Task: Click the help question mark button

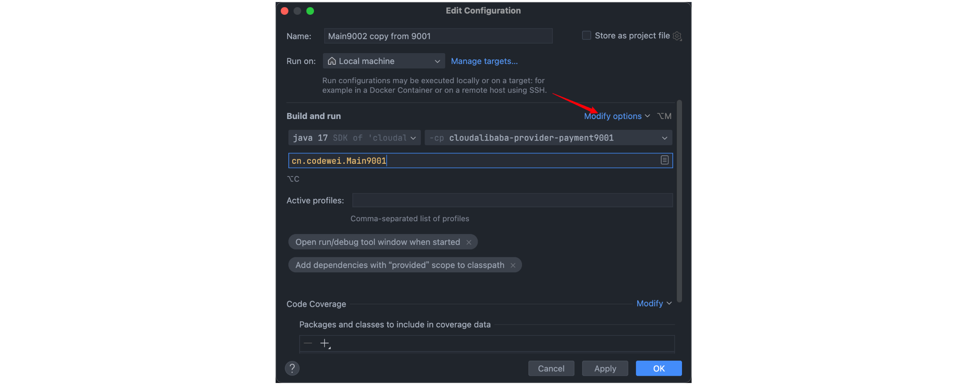Action: click(292, 368)
